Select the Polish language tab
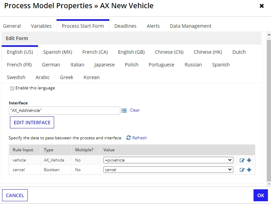The image size is (271, 204). pyautogui.click(x=132, y=65)
